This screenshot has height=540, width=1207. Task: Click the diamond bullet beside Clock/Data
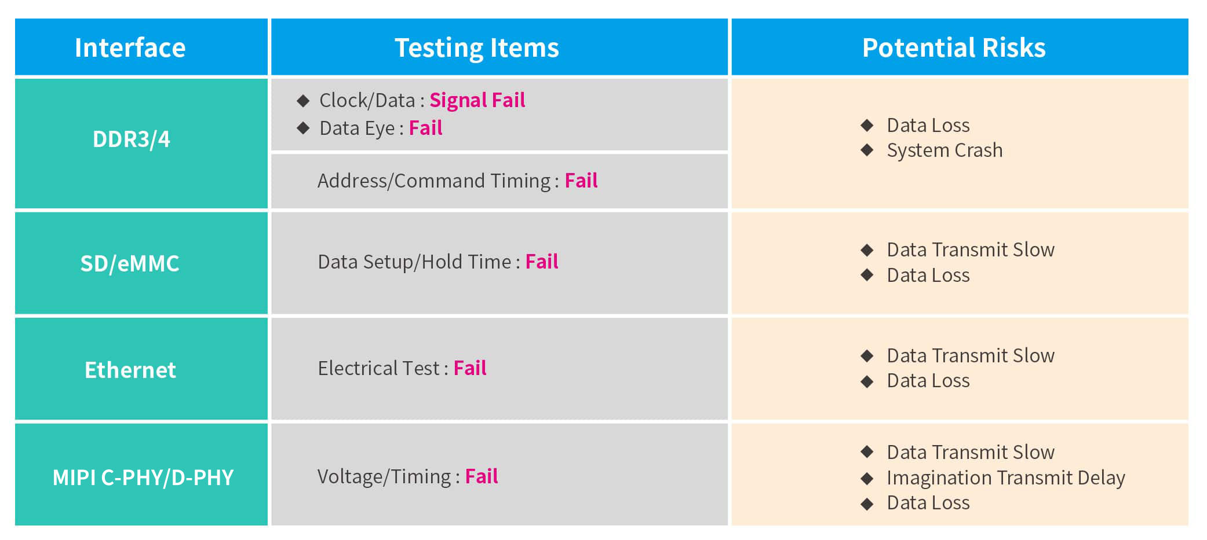pos(303,101)
